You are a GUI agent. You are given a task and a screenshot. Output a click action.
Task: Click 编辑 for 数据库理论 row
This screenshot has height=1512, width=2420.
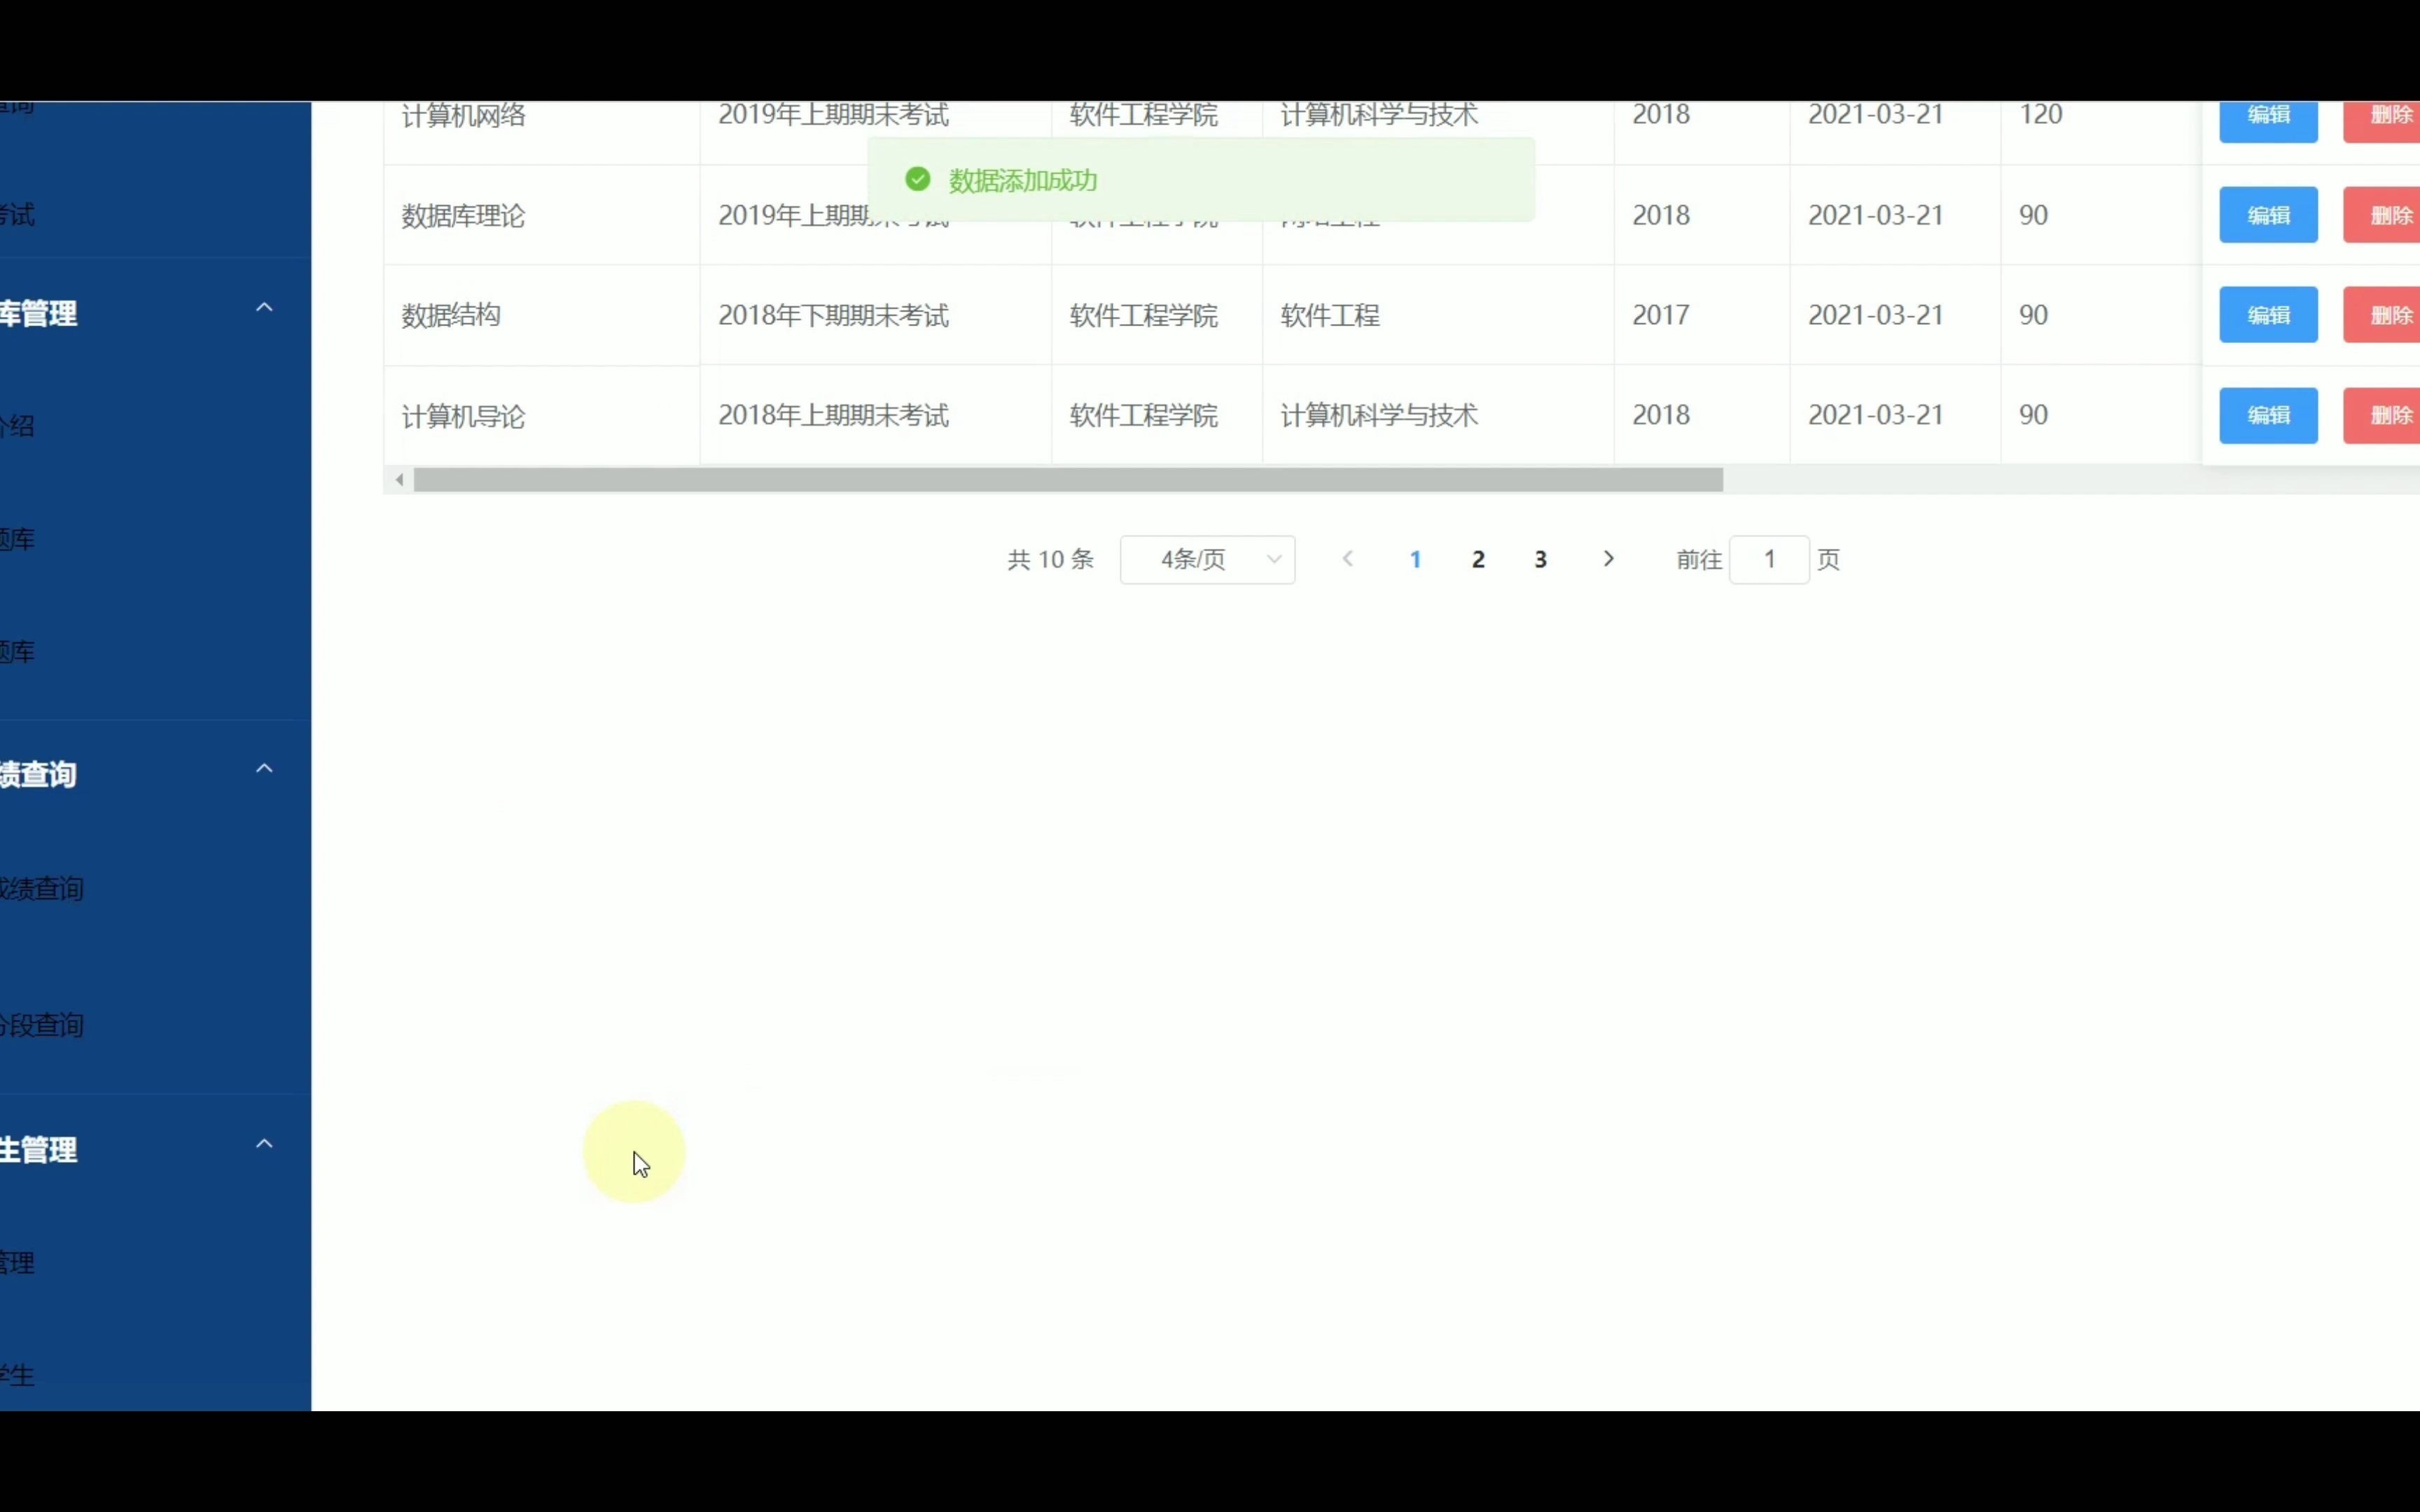point(2268,215)
